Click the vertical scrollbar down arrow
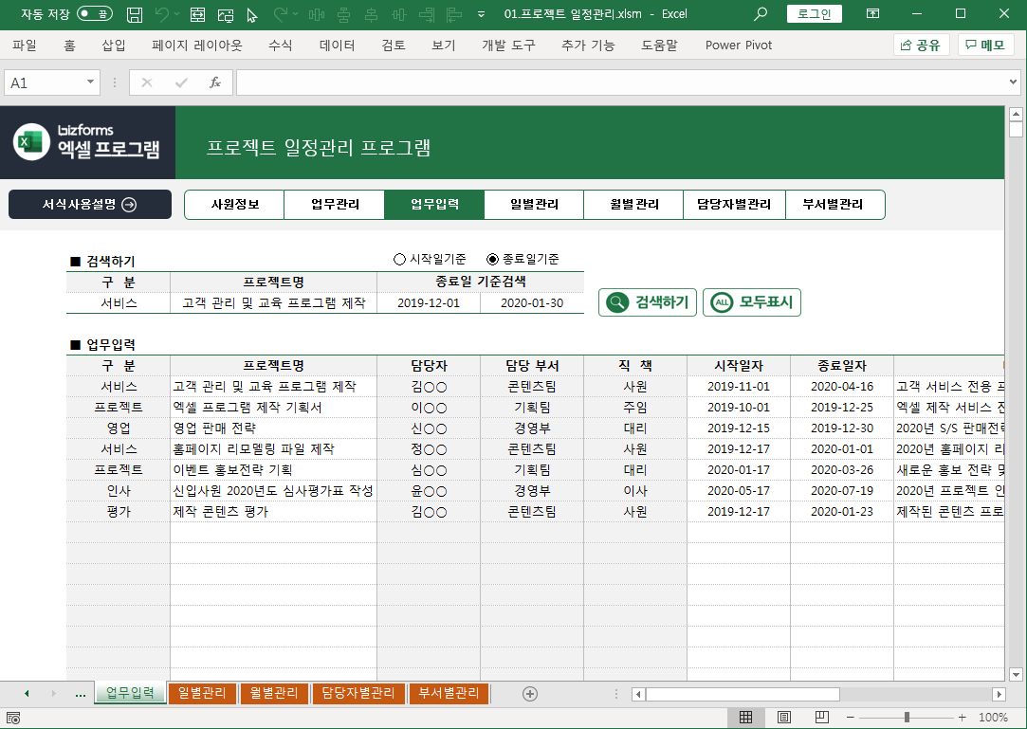Image resolution: width=1027 pixels, height=729 pixels. point(1016,674)
